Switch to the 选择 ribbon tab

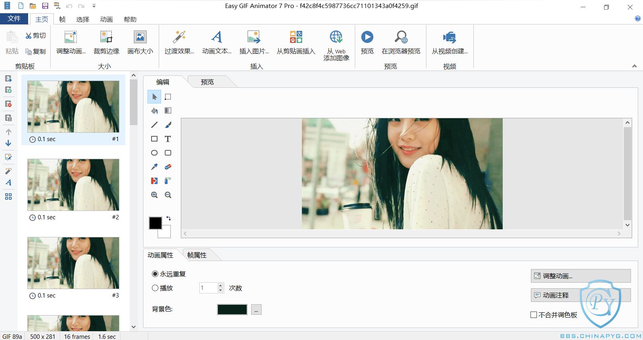click(x=82, y=19)
